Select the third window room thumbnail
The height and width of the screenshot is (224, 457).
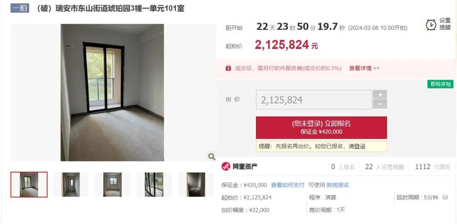point(112,184)
